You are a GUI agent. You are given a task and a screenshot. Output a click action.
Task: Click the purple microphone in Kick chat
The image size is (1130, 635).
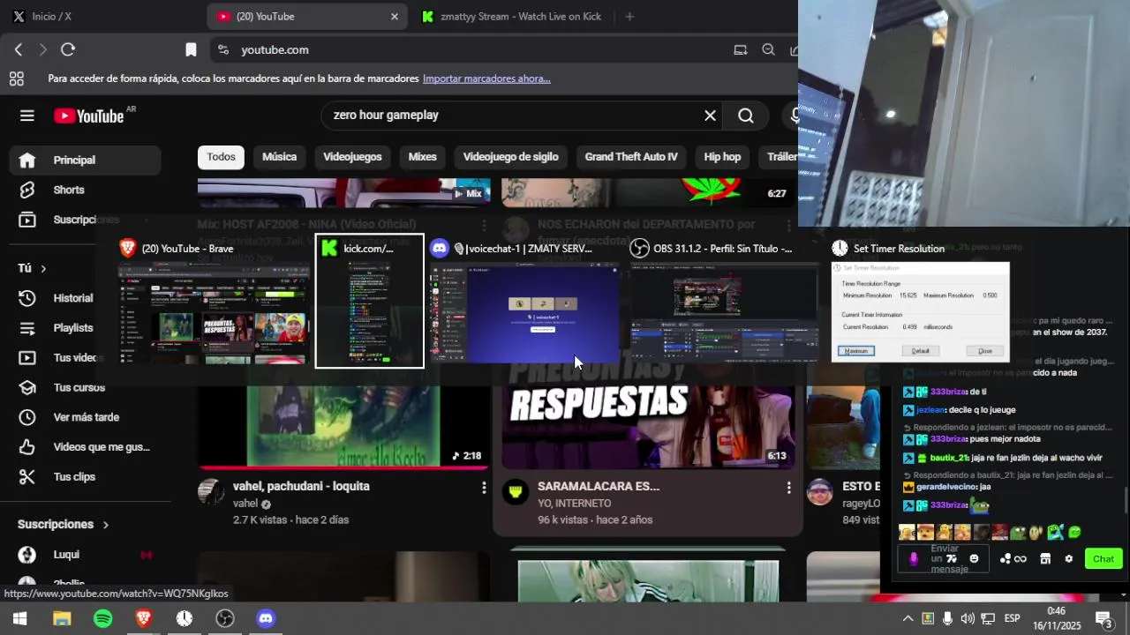click(x=914, y=559)
